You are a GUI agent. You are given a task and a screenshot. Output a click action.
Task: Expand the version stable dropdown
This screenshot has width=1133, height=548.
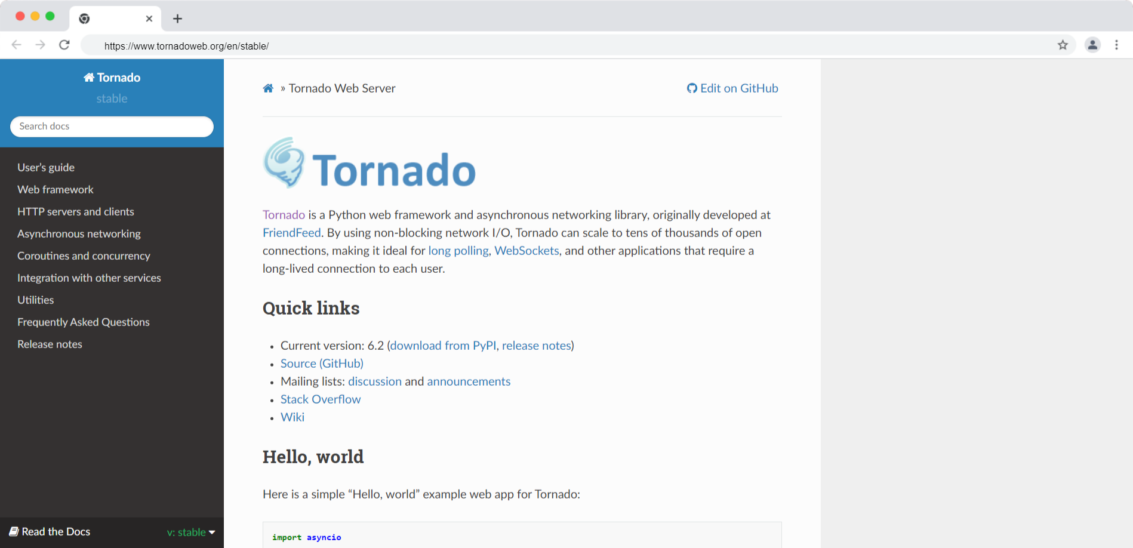point(191,532)
